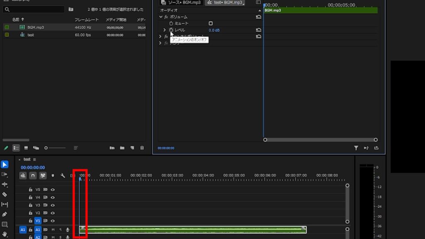Toggle sync lock for track V2
425x239 pixels.
pos(45,213)
